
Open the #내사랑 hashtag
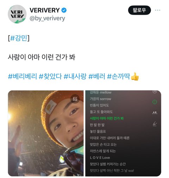(75, 76)
